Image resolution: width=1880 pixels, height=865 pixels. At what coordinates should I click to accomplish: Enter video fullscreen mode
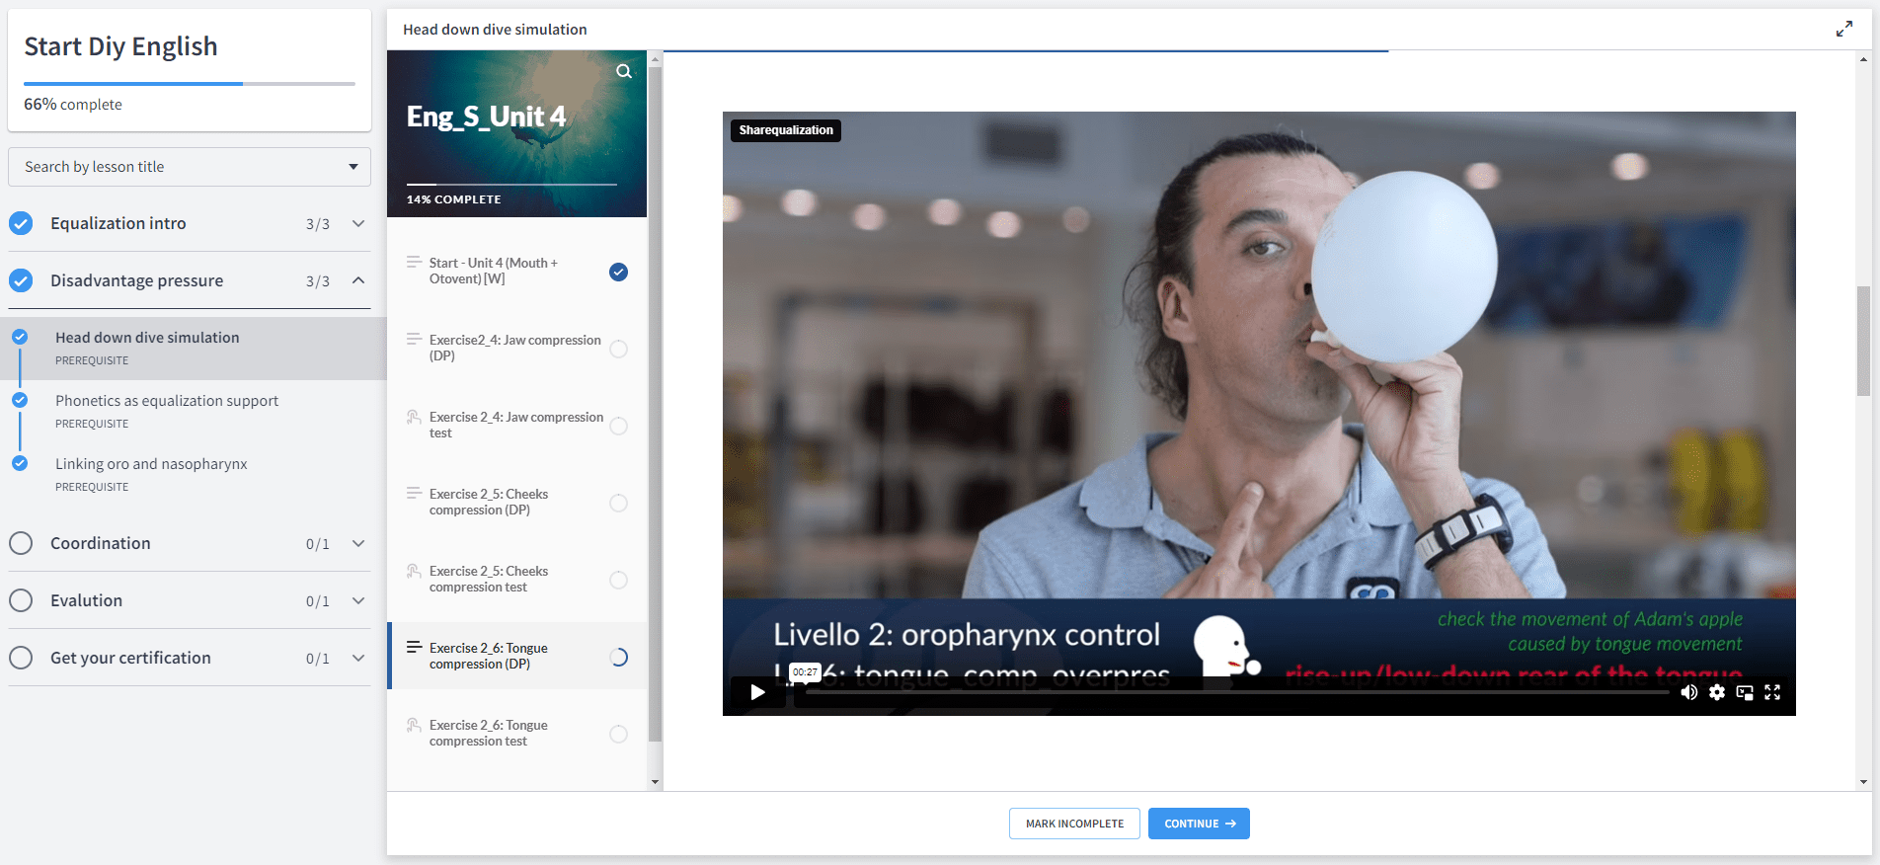coord(1772,692)
